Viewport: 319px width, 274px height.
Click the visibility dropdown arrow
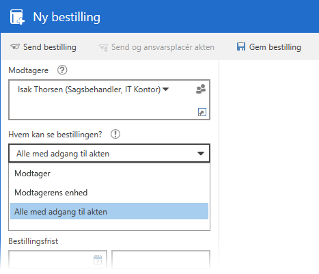tap(201, 154)
